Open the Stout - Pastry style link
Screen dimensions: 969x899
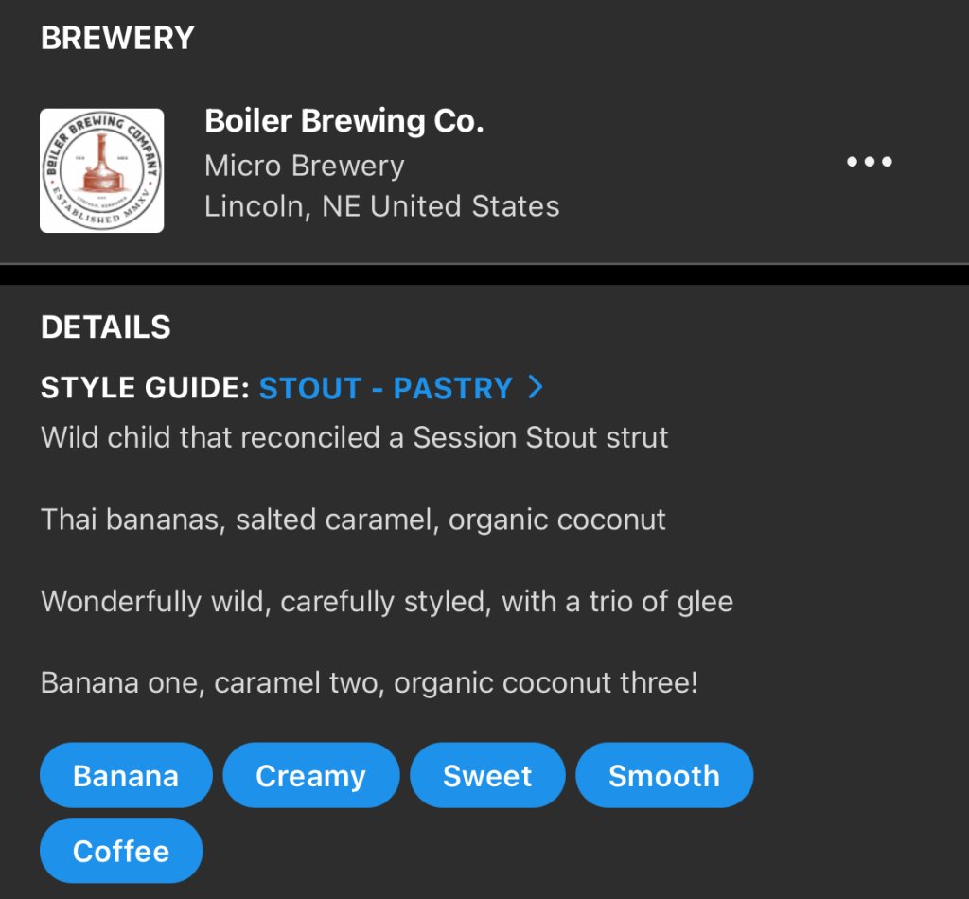[x=386, y=388]
